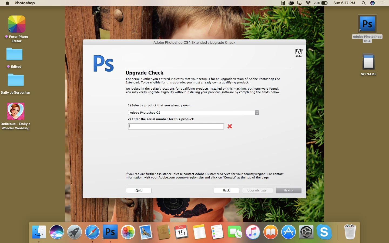Click the serial number input field

coord(176,126)
